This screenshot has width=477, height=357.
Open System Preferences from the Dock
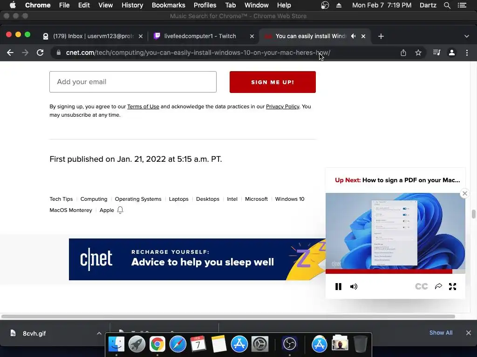coord(260,344)
